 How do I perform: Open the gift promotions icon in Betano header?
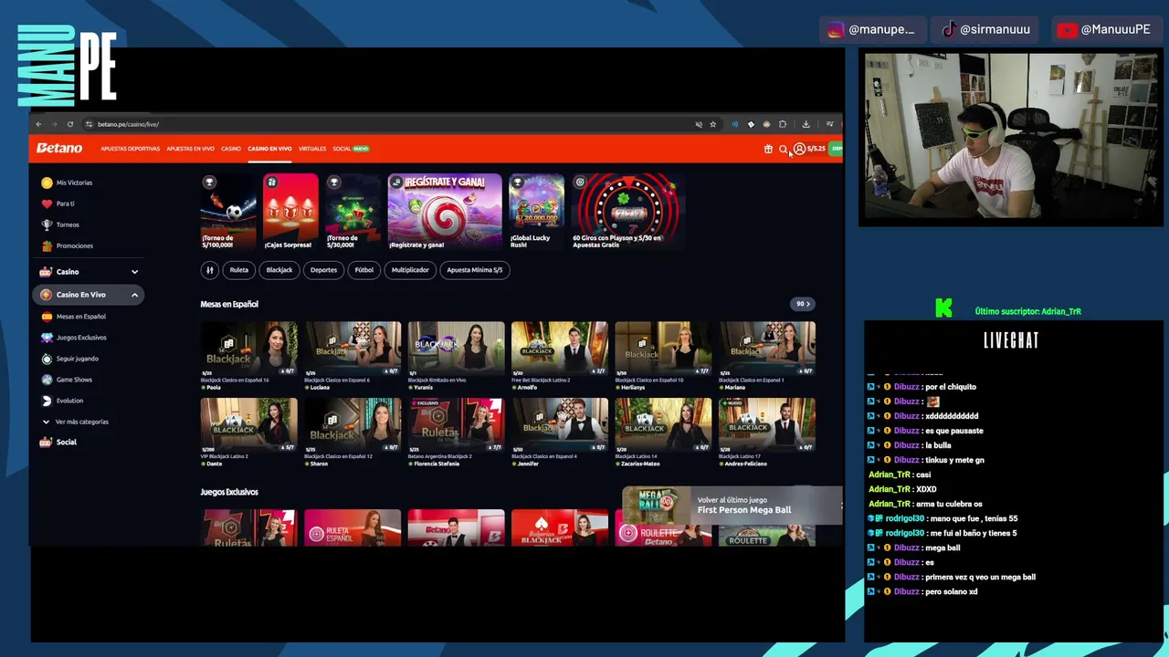point(768,149)
